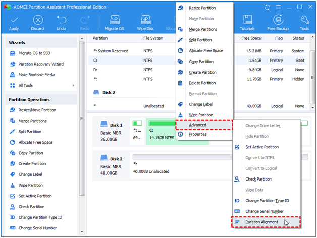317x238 pixels.
Task: Click the sidebar scroll-up arrow
Action: click(x=82, y=38)
